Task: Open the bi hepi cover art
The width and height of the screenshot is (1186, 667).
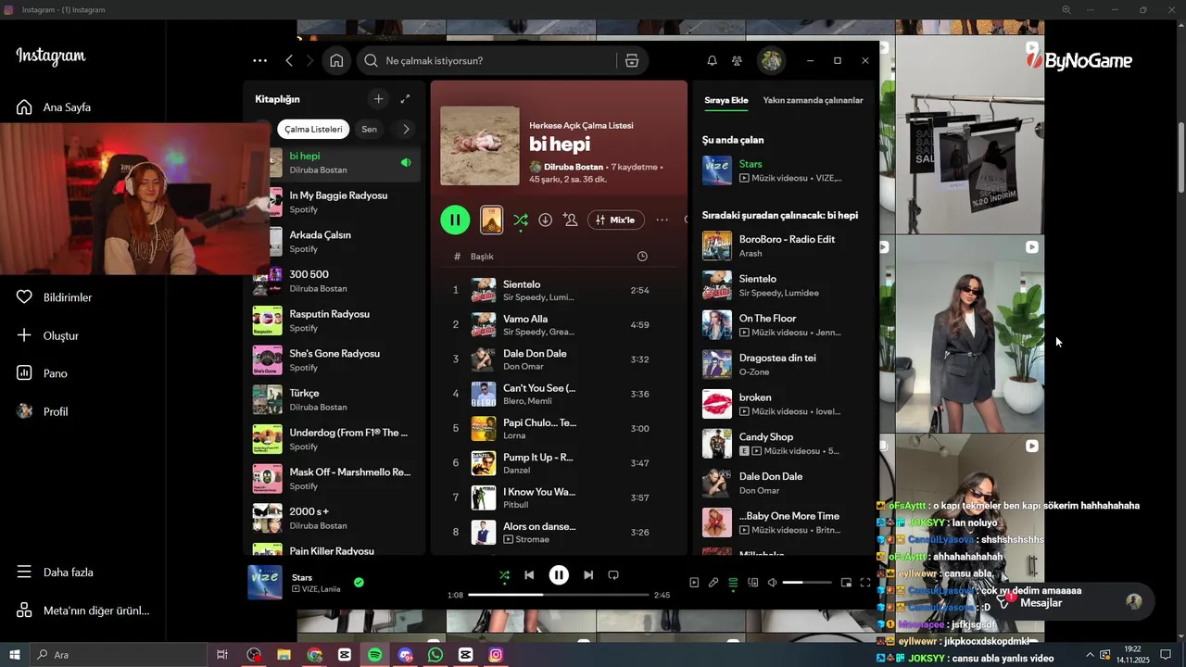Action: 479,145
